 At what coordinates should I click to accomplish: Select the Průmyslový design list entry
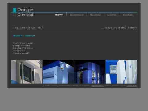23,43
